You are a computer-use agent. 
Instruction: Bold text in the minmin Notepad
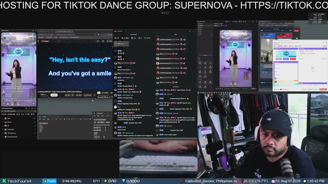[64, 119]
